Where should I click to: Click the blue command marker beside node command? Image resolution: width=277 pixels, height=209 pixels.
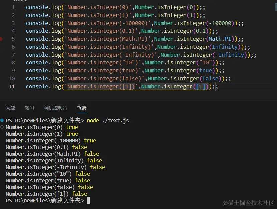pos(2,120)
